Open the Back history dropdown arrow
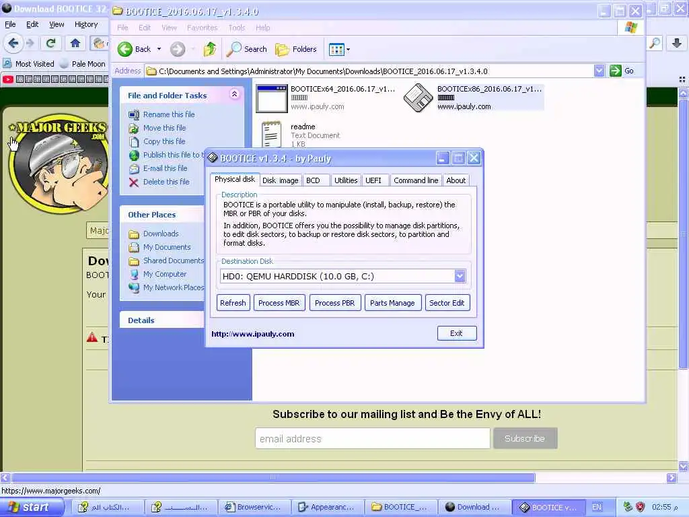Viewport: 689px width, 517px height. click(159, 49)
